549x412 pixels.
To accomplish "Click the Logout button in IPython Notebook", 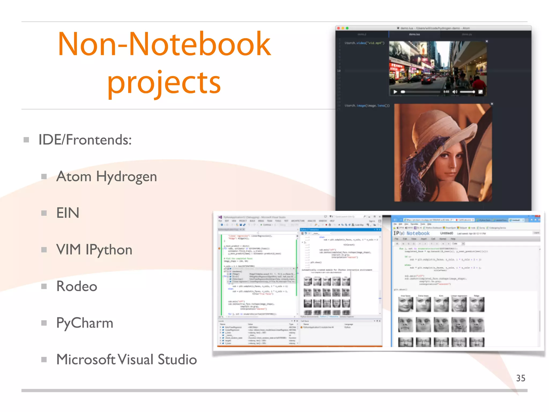I will tap(536, 233).
